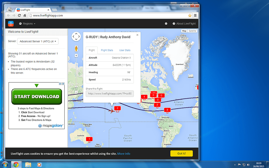Click the address bar URL
Screen dimensions: 269x168
[48, 15]
